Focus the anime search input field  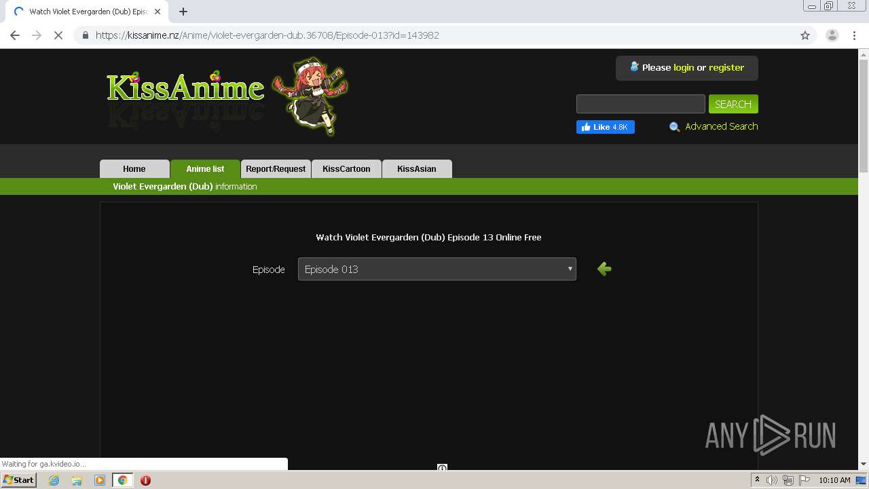pyautogui.click(x=641, y=104)
